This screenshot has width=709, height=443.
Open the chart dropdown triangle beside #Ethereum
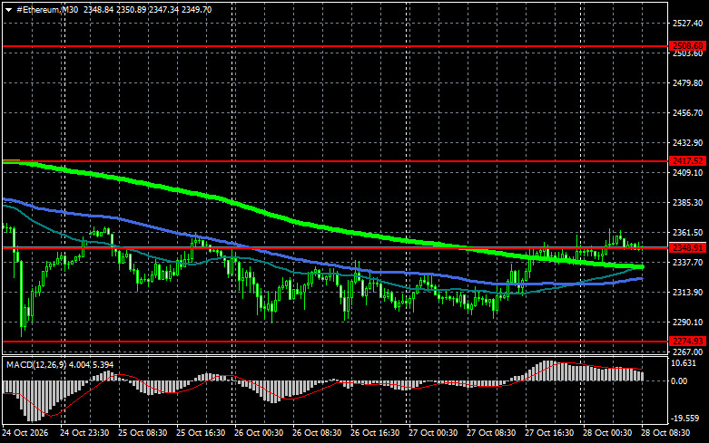click(x=8, y=10)
